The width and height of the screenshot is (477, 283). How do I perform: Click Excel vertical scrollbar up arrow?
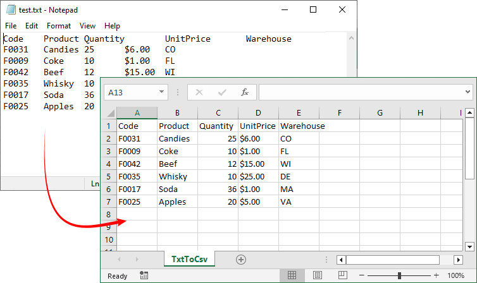coord(469,112)
